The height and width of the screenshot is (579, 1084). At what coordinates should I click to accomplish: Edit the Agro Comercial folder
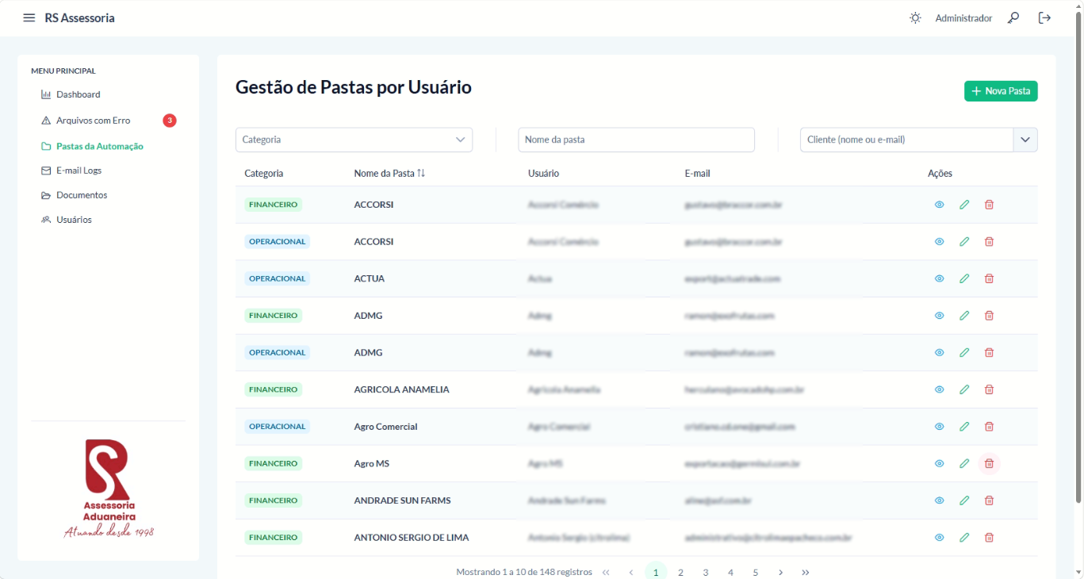click(x=964, y=427)
